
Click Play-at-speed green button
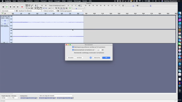(x=70, y=8)
